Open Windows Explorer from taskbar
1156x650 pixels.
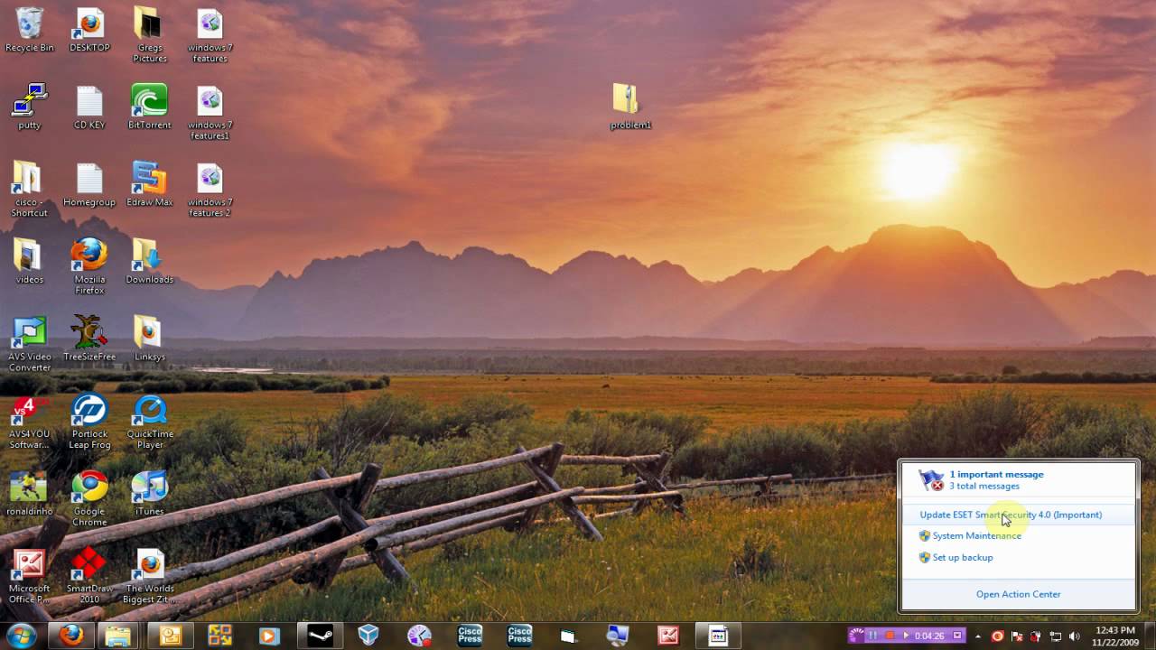(118, 636)
